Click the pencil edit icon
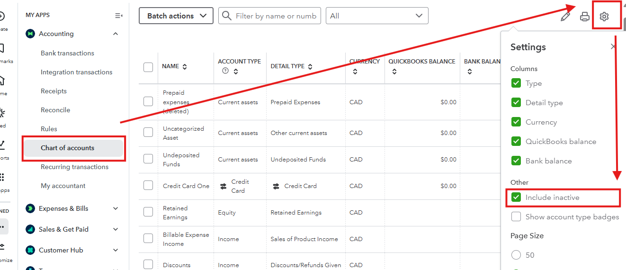Image resolution: width=626 pixels, height=270 pixels. pyautogui.click(x=565, y=17)
